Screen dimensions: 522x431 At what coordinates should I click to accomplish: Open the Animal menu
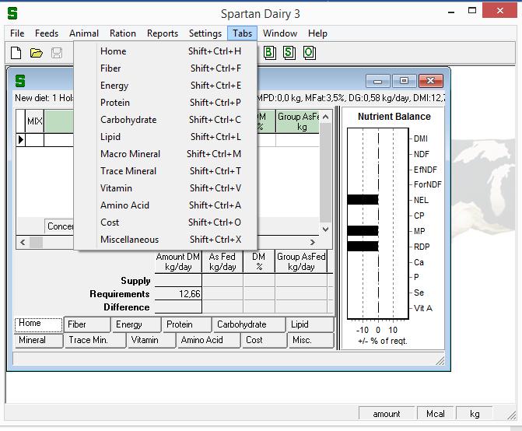pyautogui.click(x=84, y=33)
